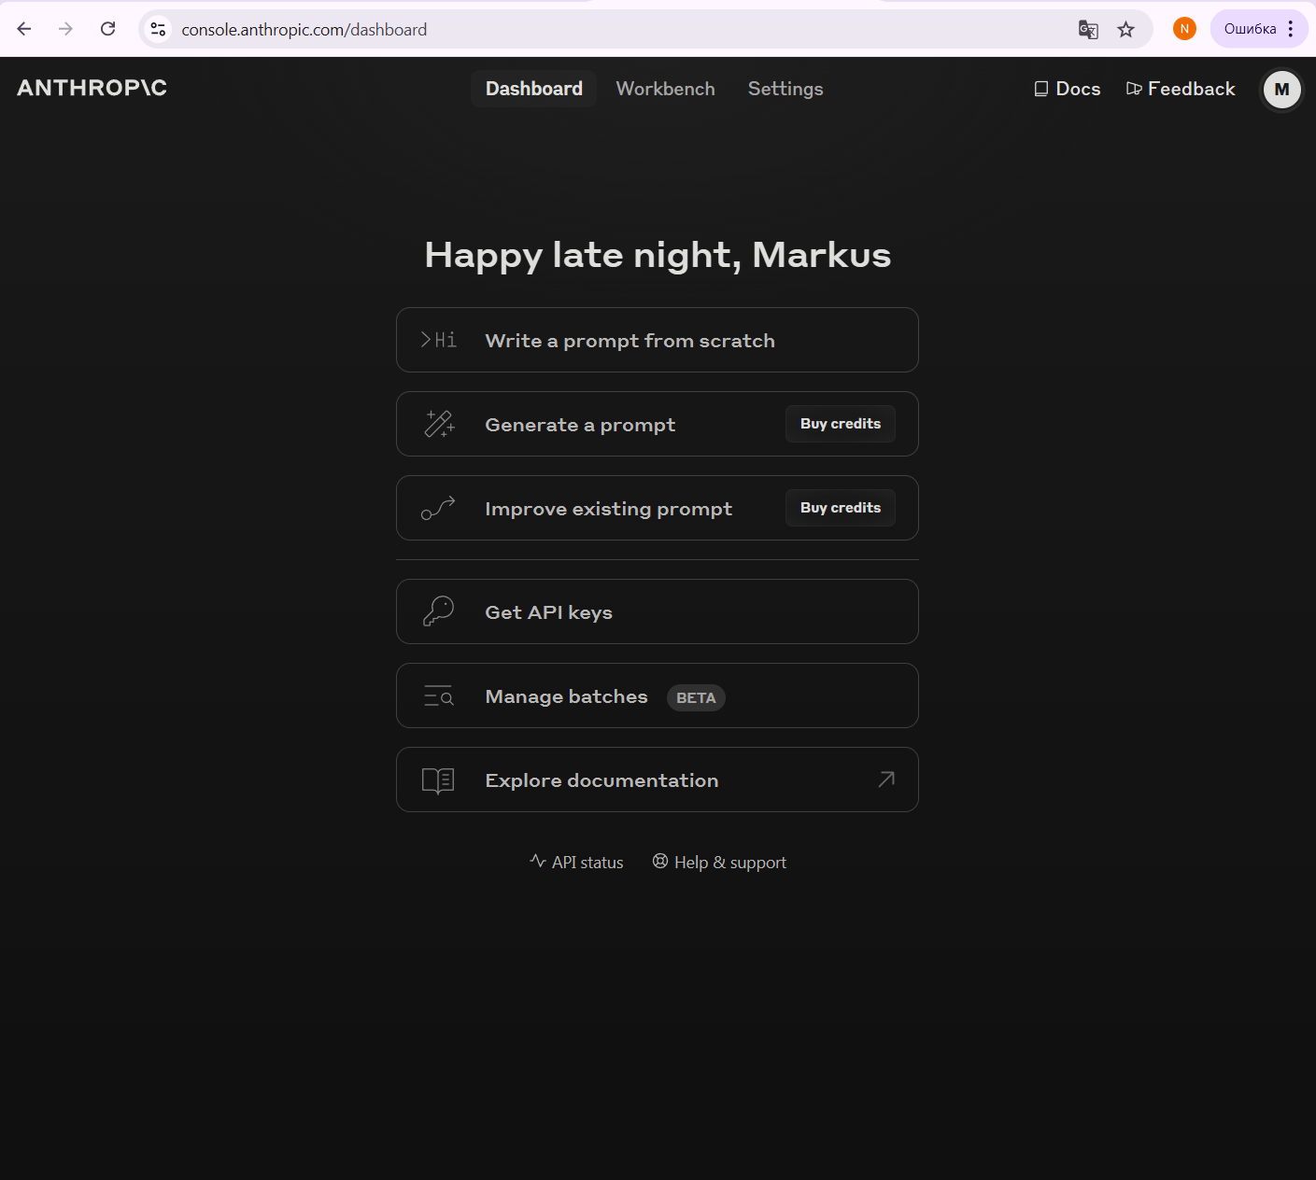1316x1180 pixels.
Task: Click the Help & support lifebuoy icon
Action: [x=660, y=861]
